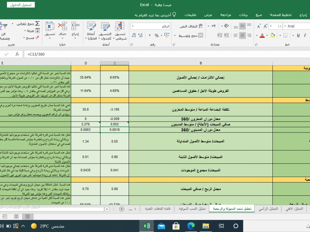
Task: Toggle Middle Align vertical alignment
Action: click(242, 26)
